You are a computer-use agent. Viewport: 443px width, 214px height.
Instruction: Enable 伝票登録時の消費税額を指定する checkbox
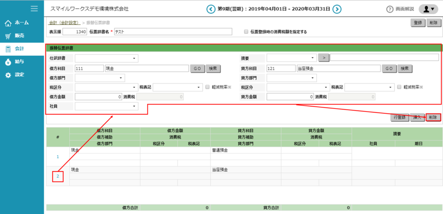246,32
